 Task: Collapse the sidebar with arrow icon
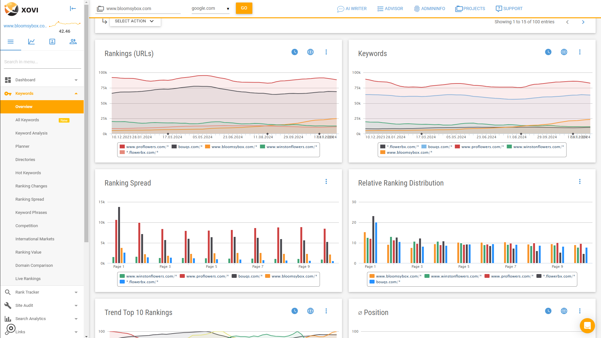[x=73, y=9]
